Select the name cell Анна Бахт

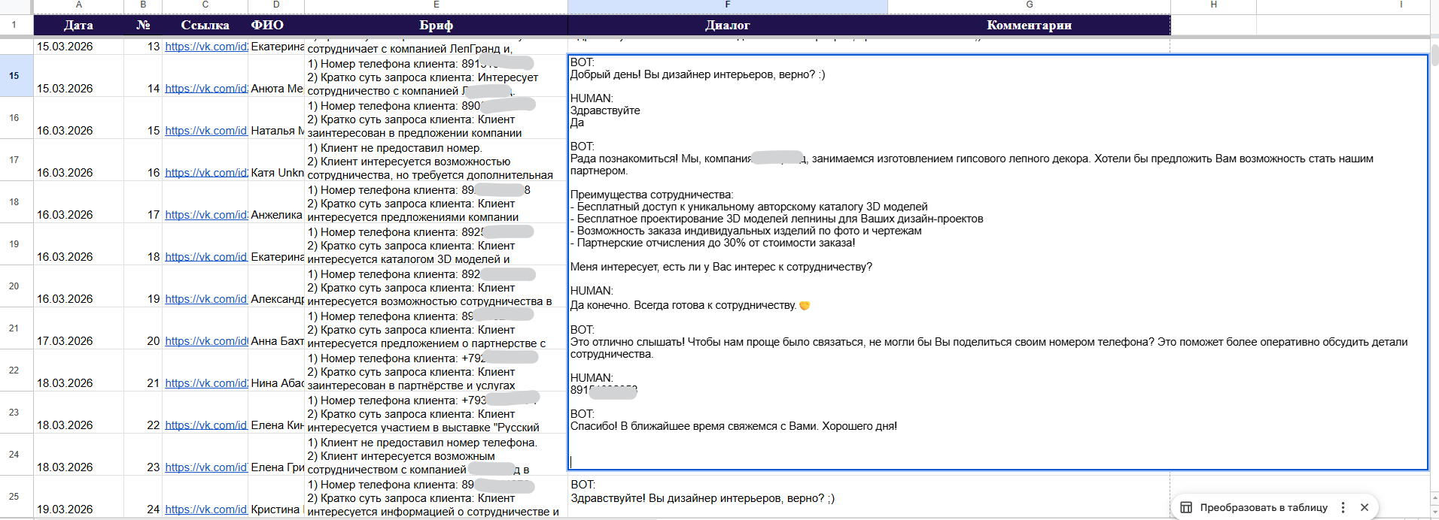pyautogui.click(x=276, y=328)
